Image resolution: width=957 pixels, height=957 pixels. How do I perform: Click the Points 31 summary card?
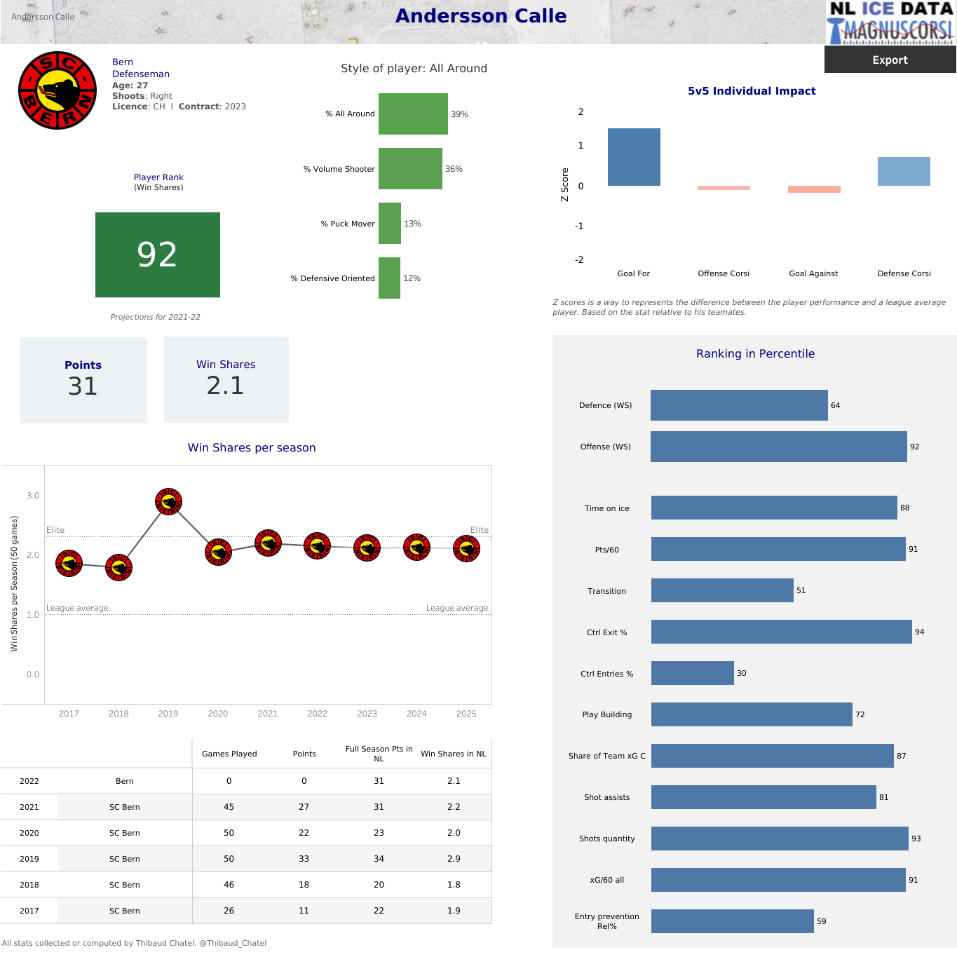point(83,380)
